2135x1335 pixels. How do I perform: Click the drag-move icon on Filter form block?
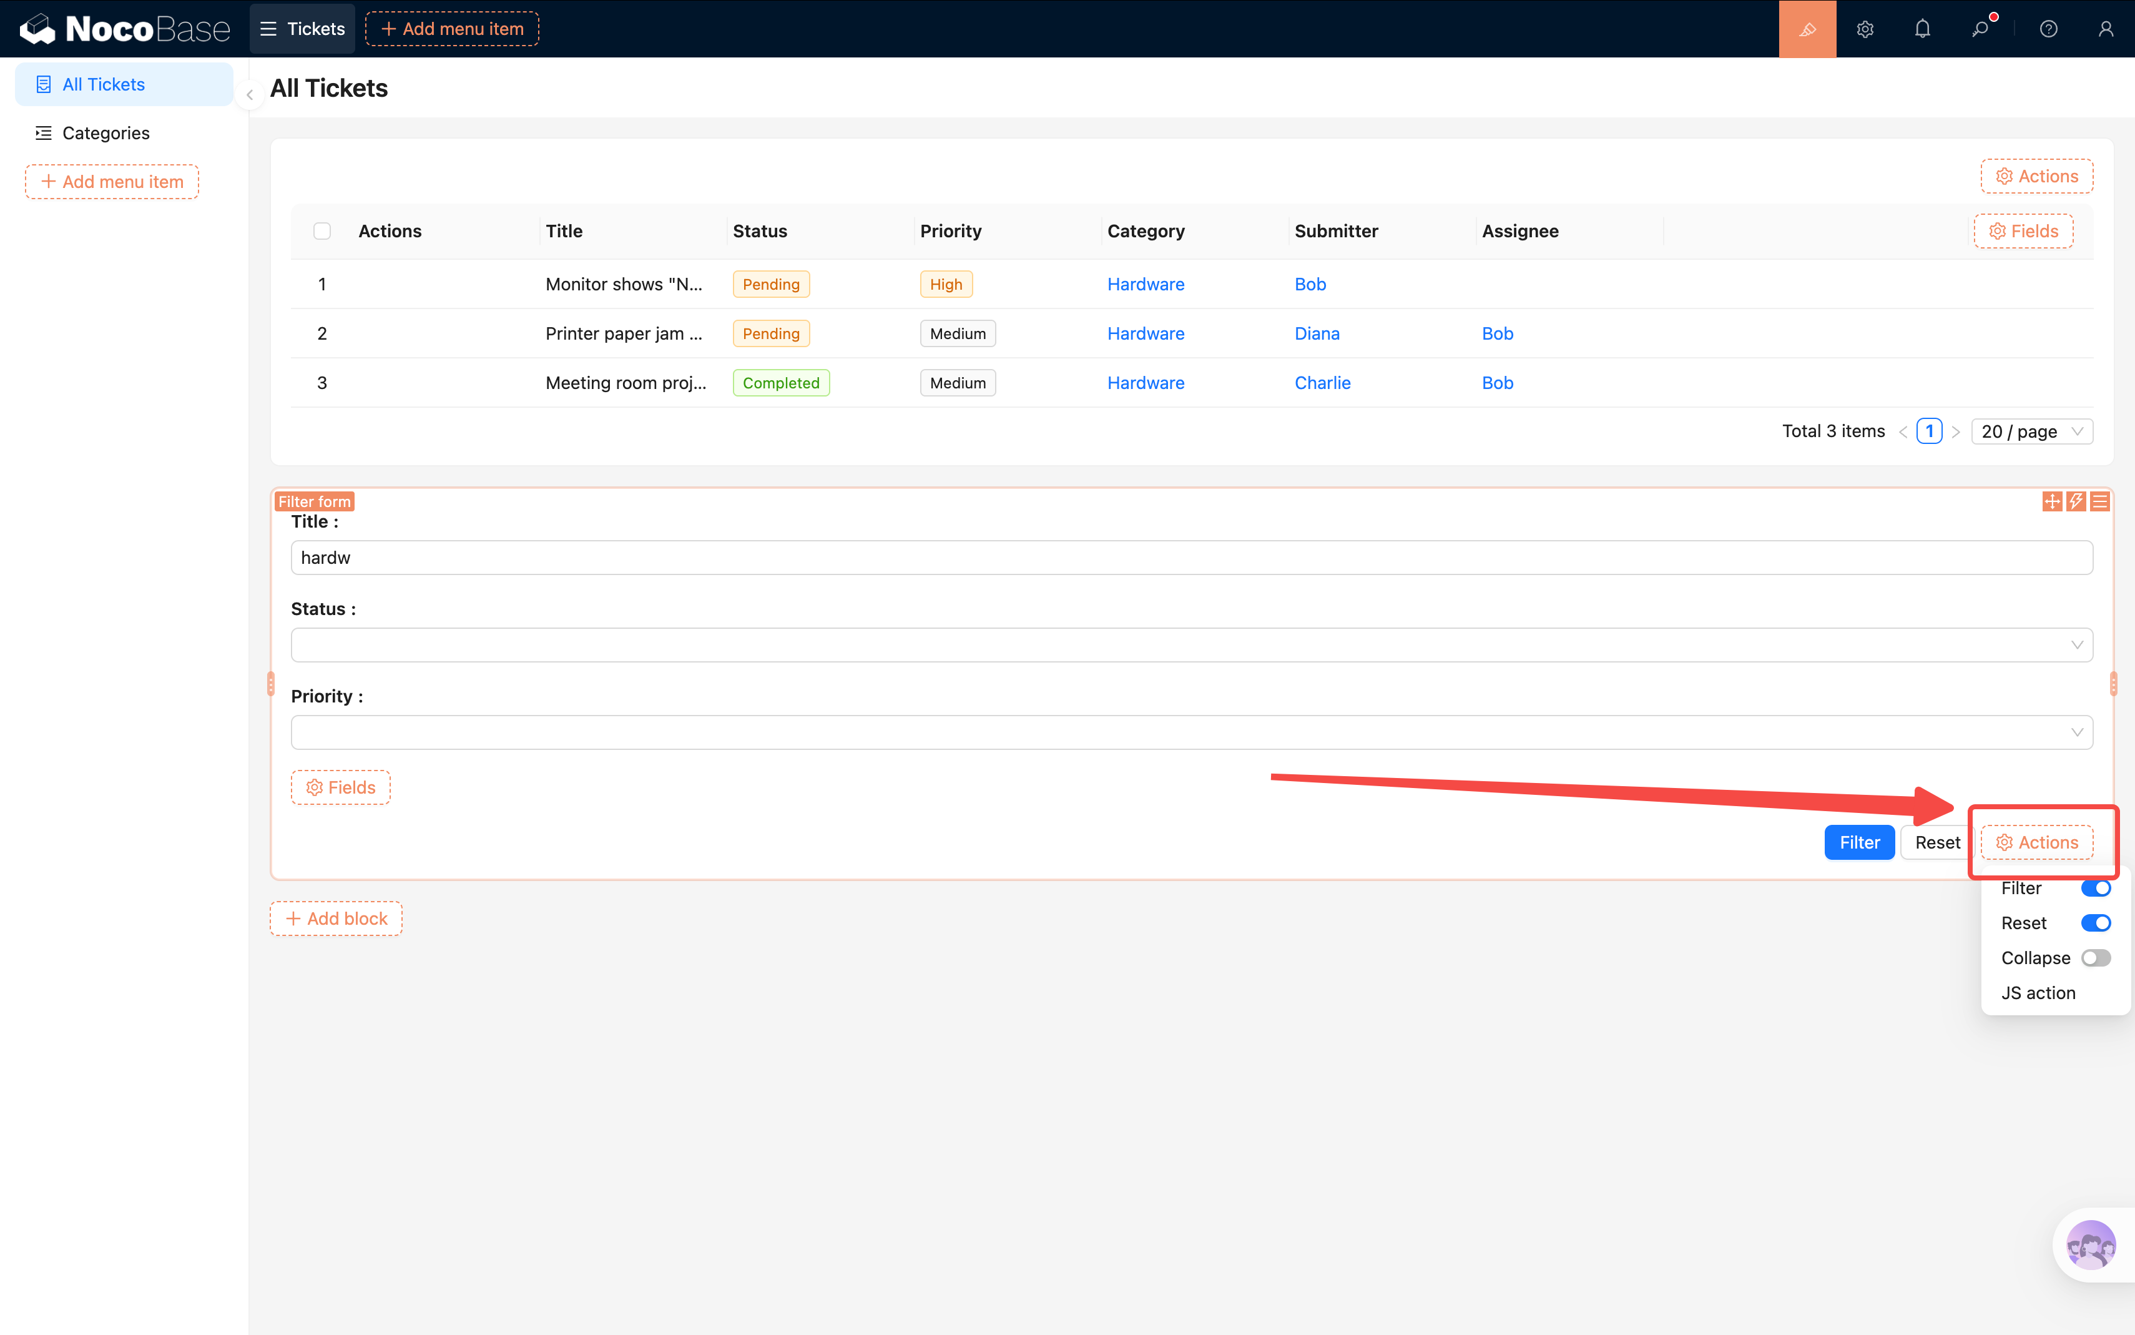tap(2052, 501)
